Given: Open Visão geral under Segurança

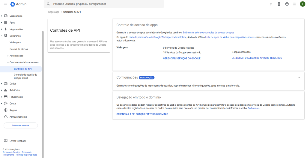Looking at the screenshot, I should tap(16, 42).
